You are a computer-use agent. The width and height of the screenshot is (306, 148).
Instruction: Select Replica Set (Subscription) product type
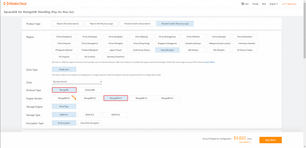(x=68, y=24)
